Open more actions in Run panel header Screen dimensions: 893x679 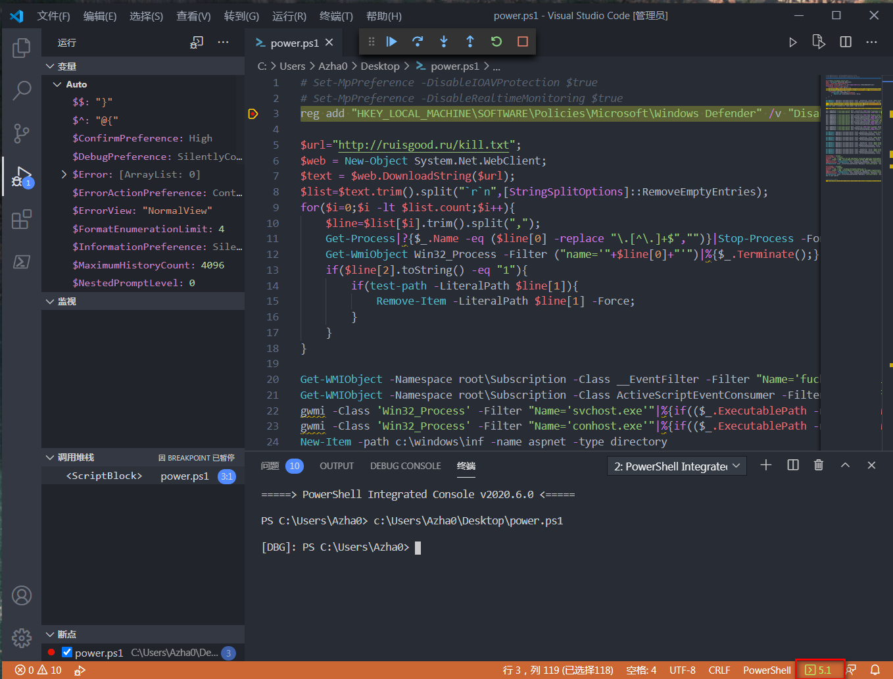point(224,43)
